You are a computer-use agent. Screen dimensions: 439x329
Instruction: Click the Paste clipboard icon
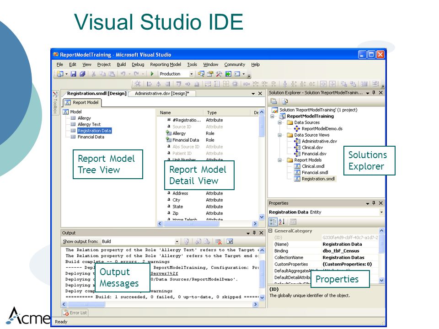[x=112, y=74]
